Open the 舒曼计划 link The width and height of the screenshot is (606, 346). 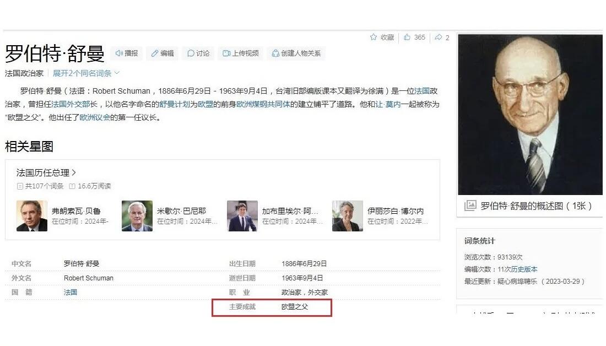[x=175, y=104]
